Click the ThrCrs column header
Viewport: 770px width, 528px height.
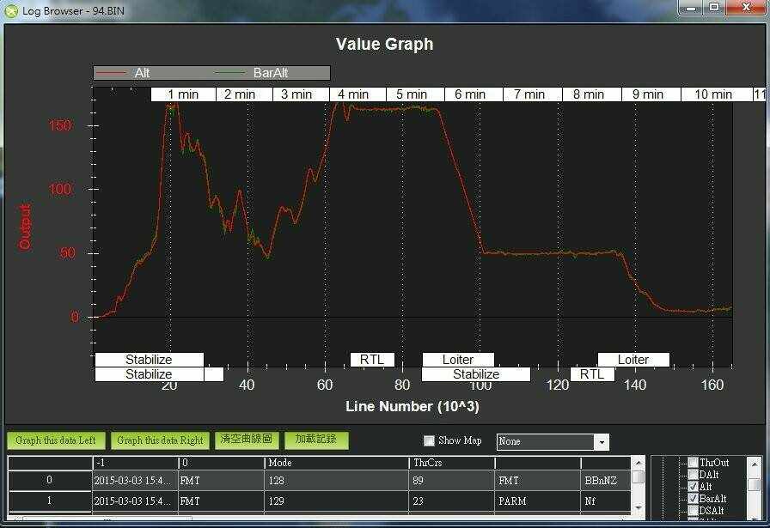(x=449, y=463)
